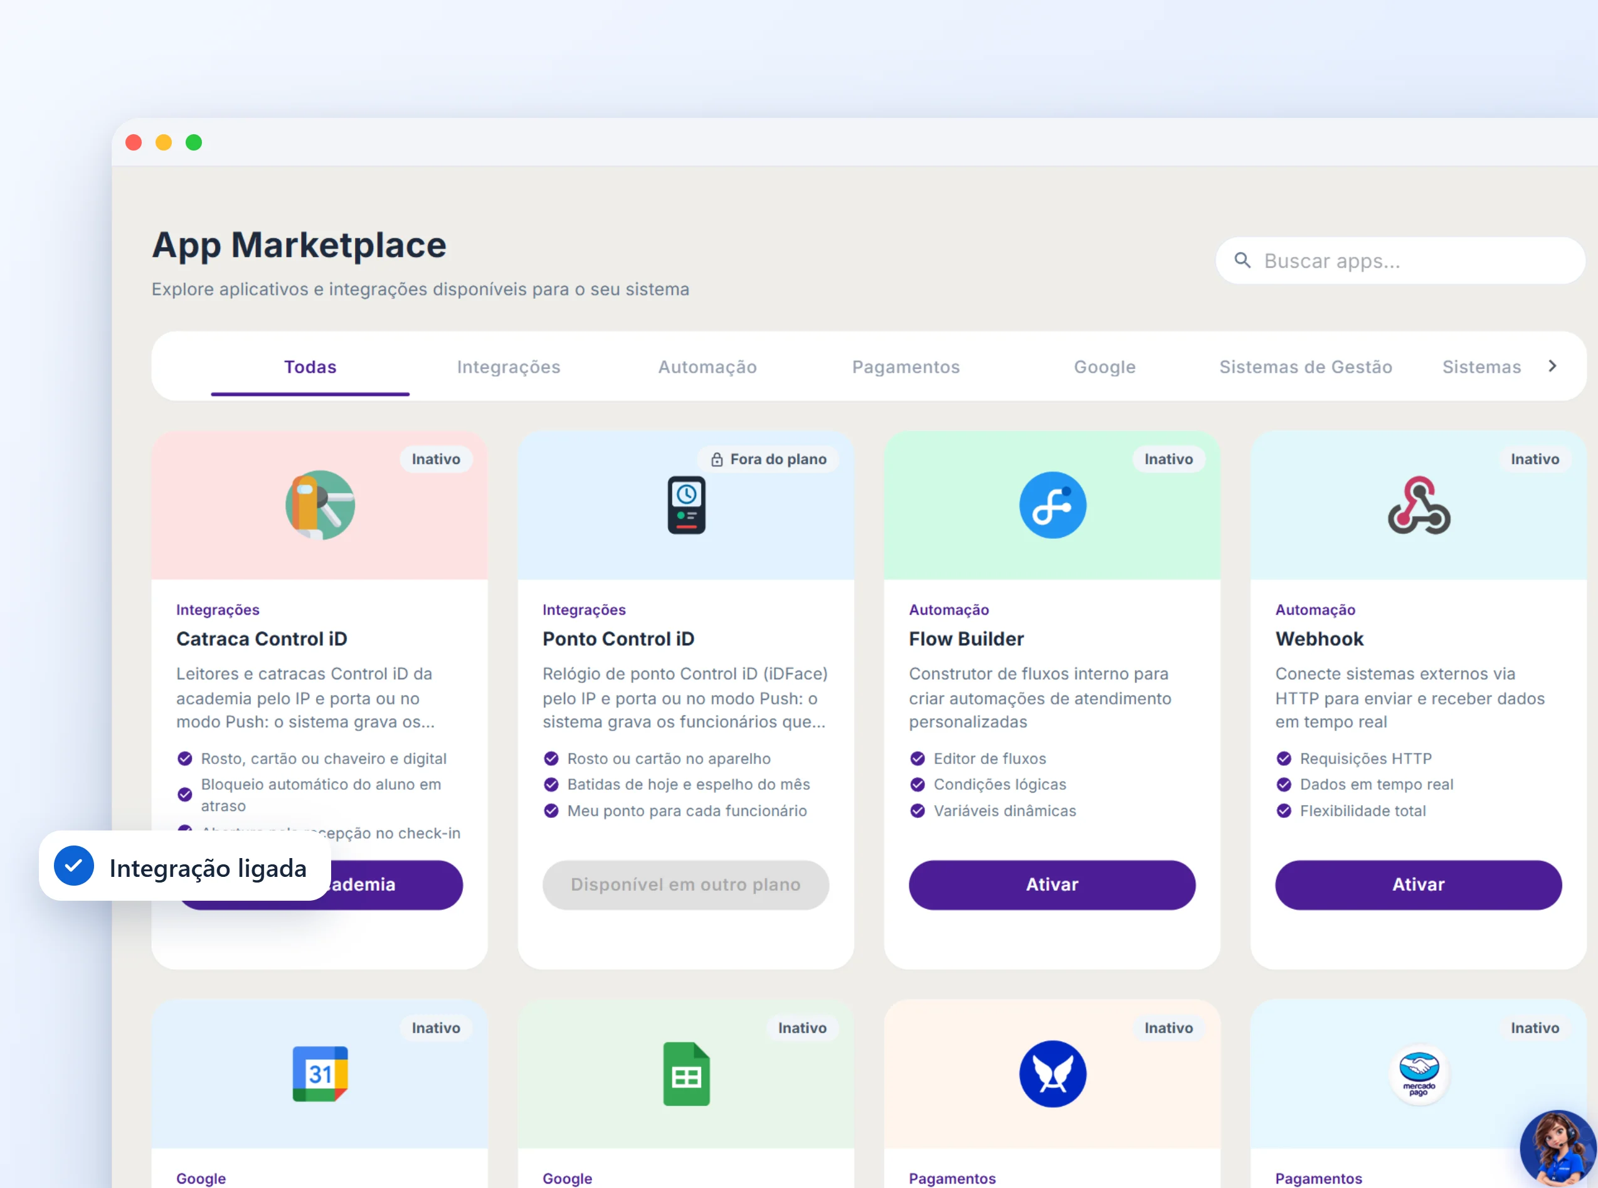Viewport: 1598px width, 1188px height.
Task: Select the Todas tab
Action: point(310,367)
